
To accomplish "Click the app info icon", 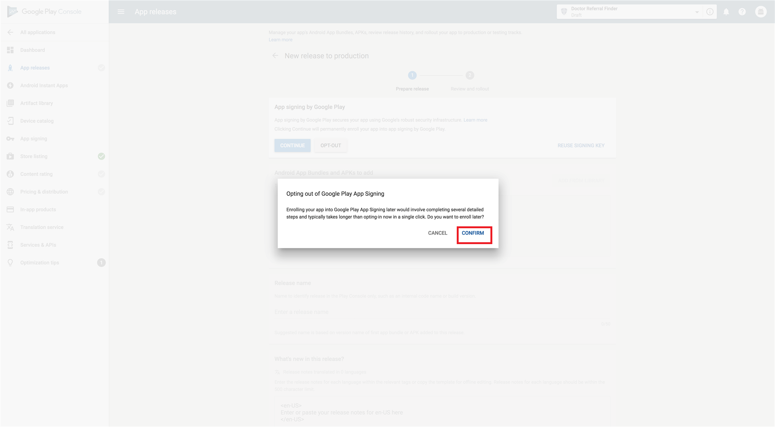I will (710, 12).
